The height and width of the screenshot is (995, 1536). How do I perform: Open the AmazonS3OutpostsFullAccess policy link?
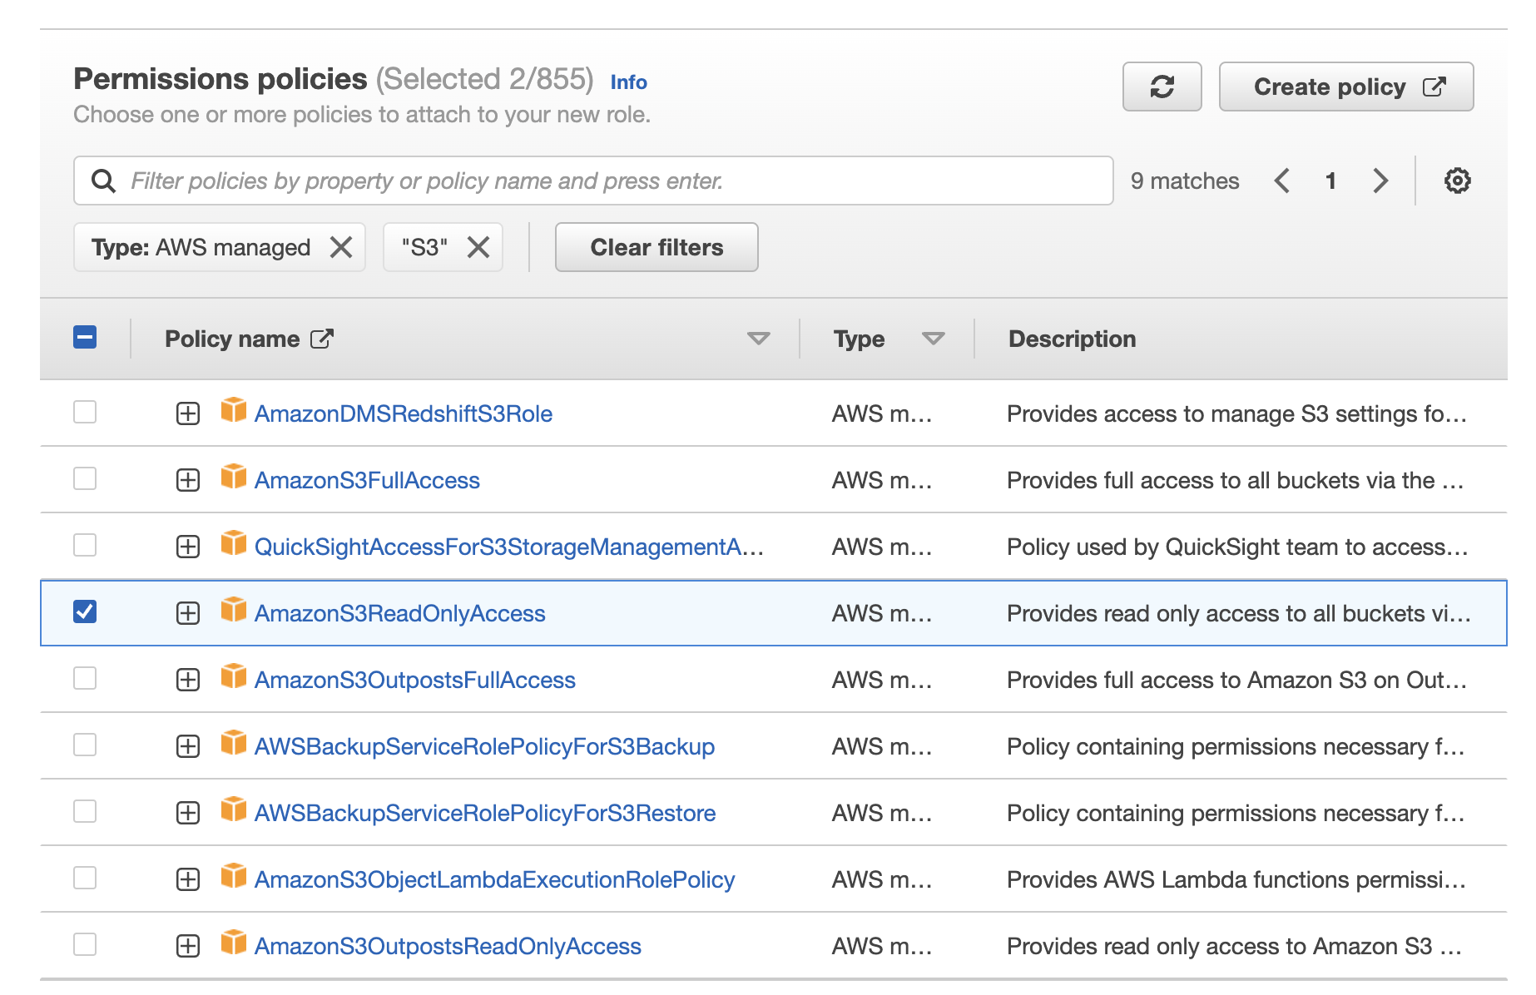[414, 680]
